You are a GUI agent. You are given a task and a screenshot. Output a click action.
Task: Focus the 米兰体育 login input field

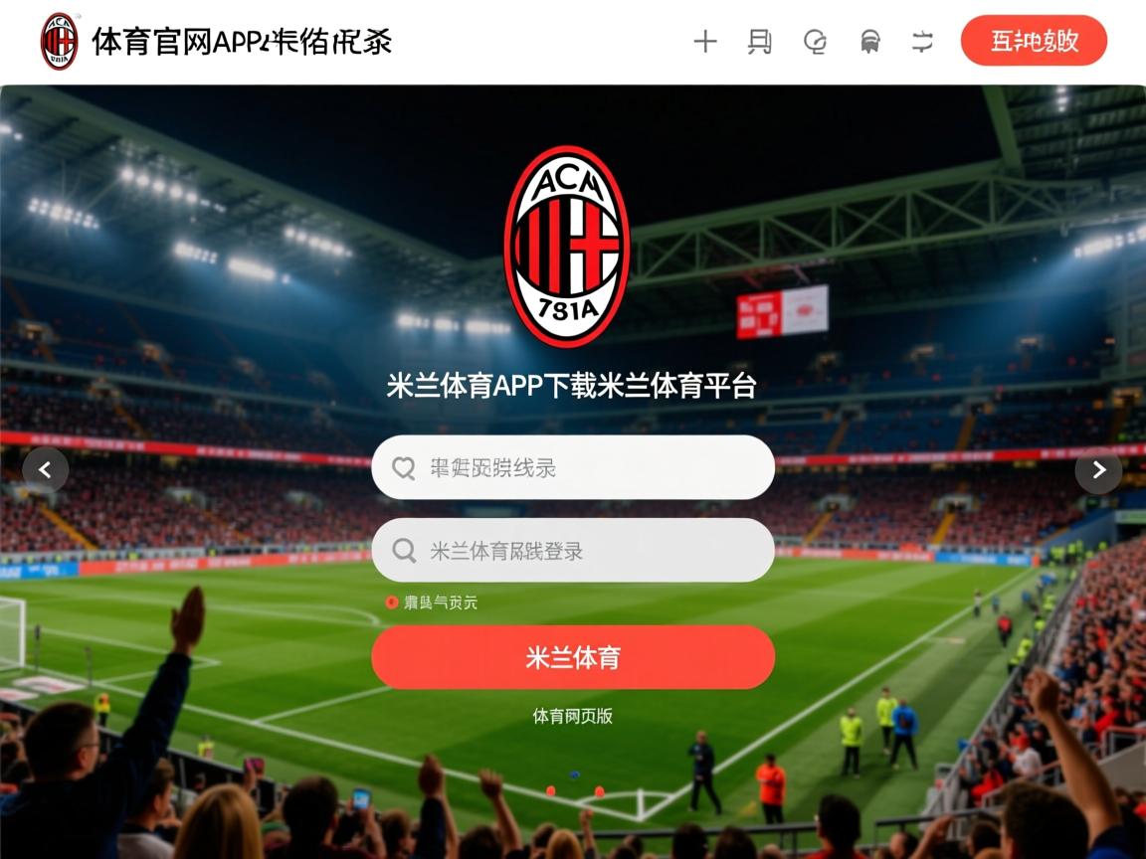[573, 550]
